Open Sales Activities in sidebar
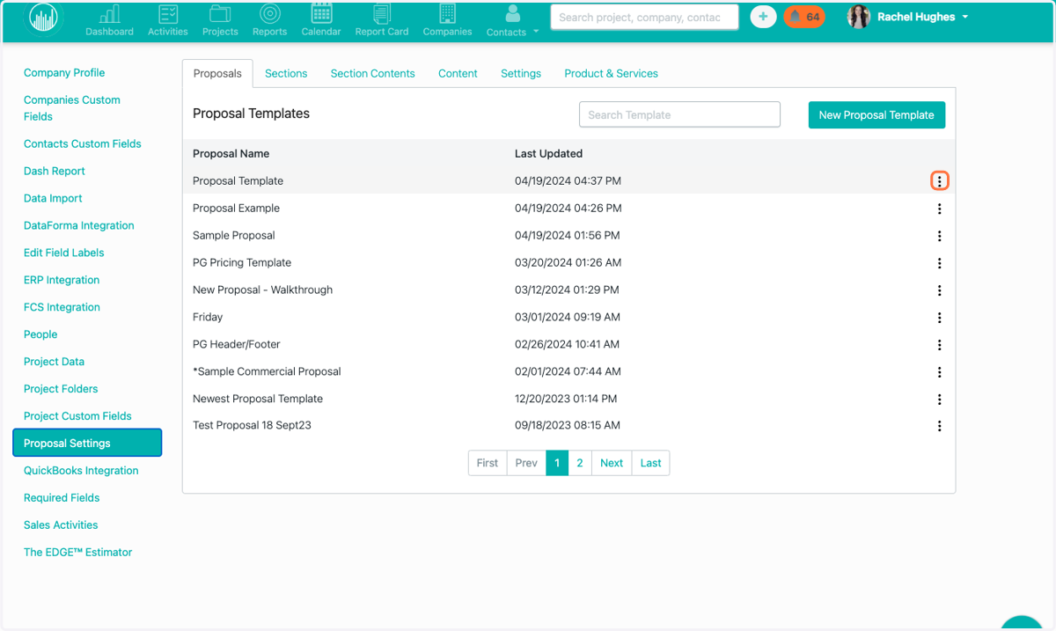This screenshot has height=631, width=1056. pos(61,525)
